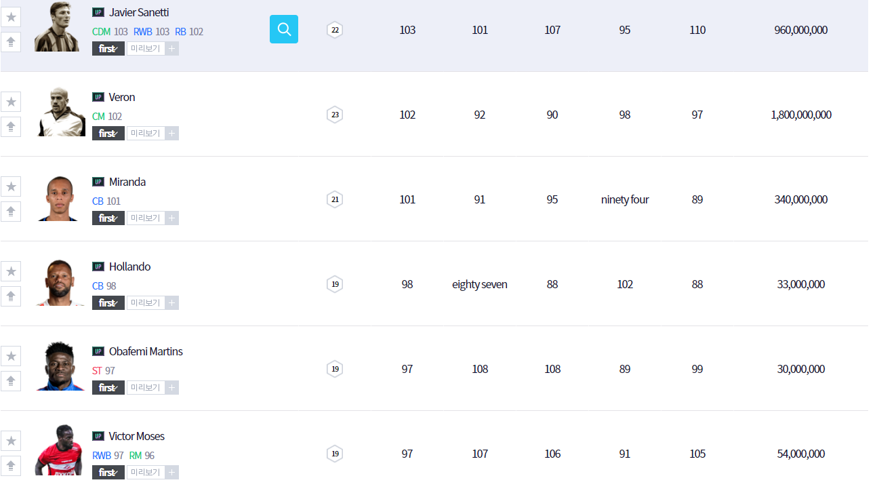The height and width of the screenshot is (493, 877).
Task: Click Veron's player portrait thumbnail
Action: tap(58, 113)
